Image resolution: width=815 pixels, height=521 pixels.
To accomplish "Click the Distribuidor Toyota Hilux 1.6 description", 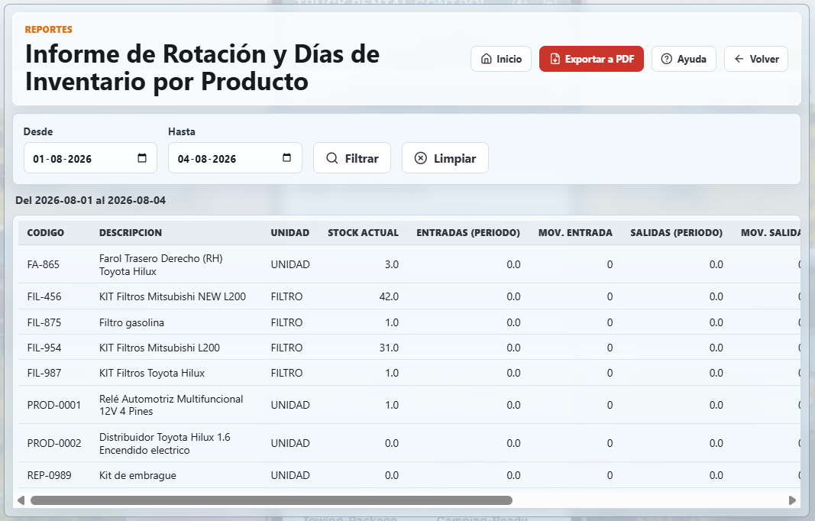I will (165, 444).
